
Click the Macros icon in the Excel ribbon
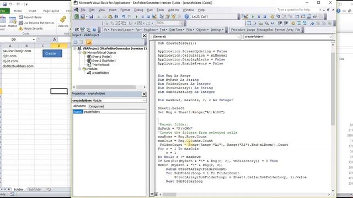pyautogui.click(x=12, y=22)
